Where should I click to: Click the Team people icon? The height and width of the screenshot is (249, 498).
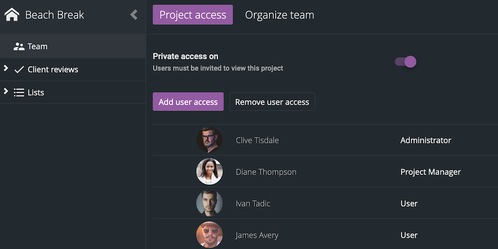(19, 46)
